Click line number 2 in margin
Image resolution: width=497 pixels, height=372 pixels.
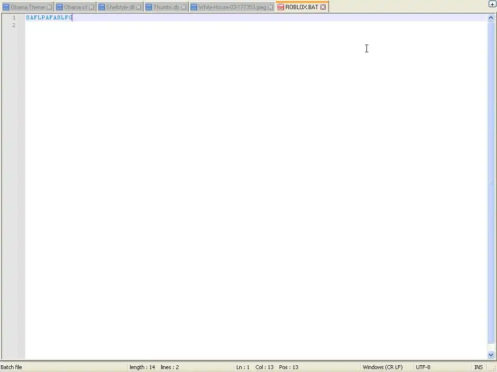(x=14, y=25)
